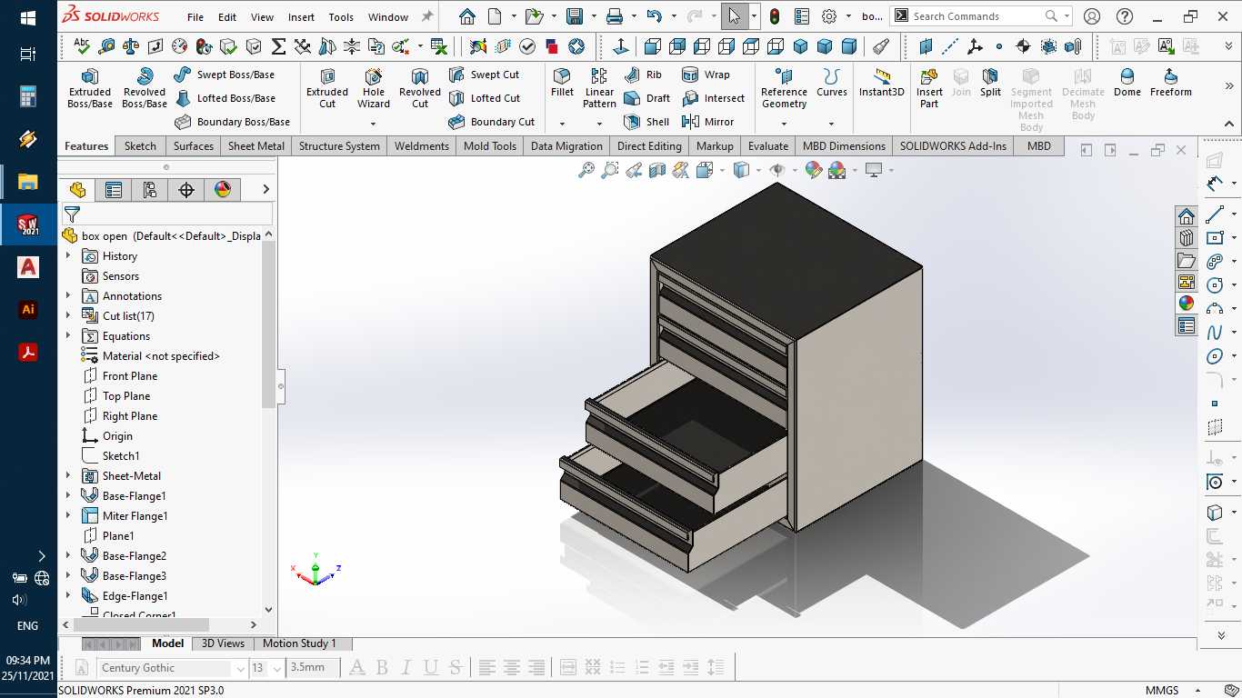Image resolution: width=1242 pixels, height=698 pixels.
Task: Open the Curves dropdown arrow
Action: (x=831, y=123)
